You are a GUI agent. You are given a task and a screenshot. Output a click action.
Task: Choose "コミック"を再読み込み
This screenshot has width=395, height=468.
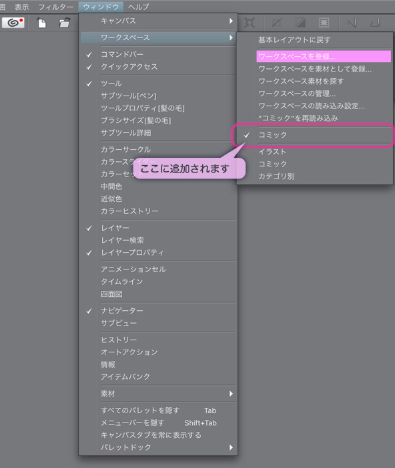[x=314, y=118]
